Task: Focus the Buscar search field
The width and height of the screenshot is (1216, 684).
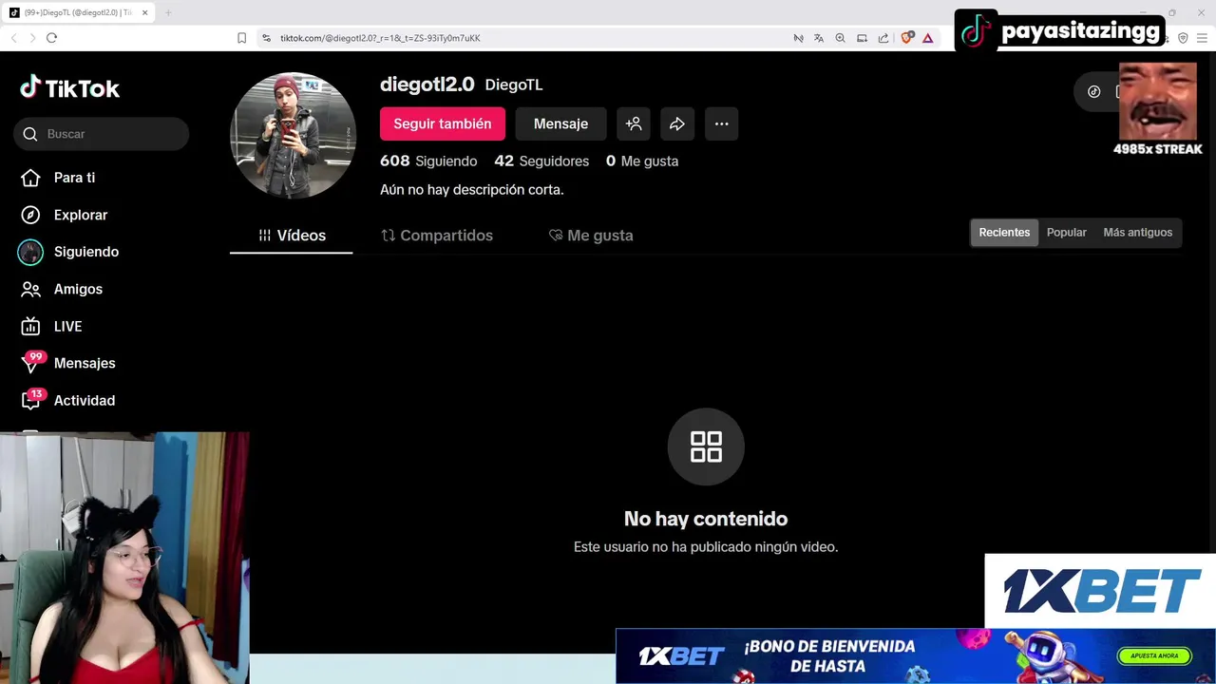Action: (x=102, y=134)
